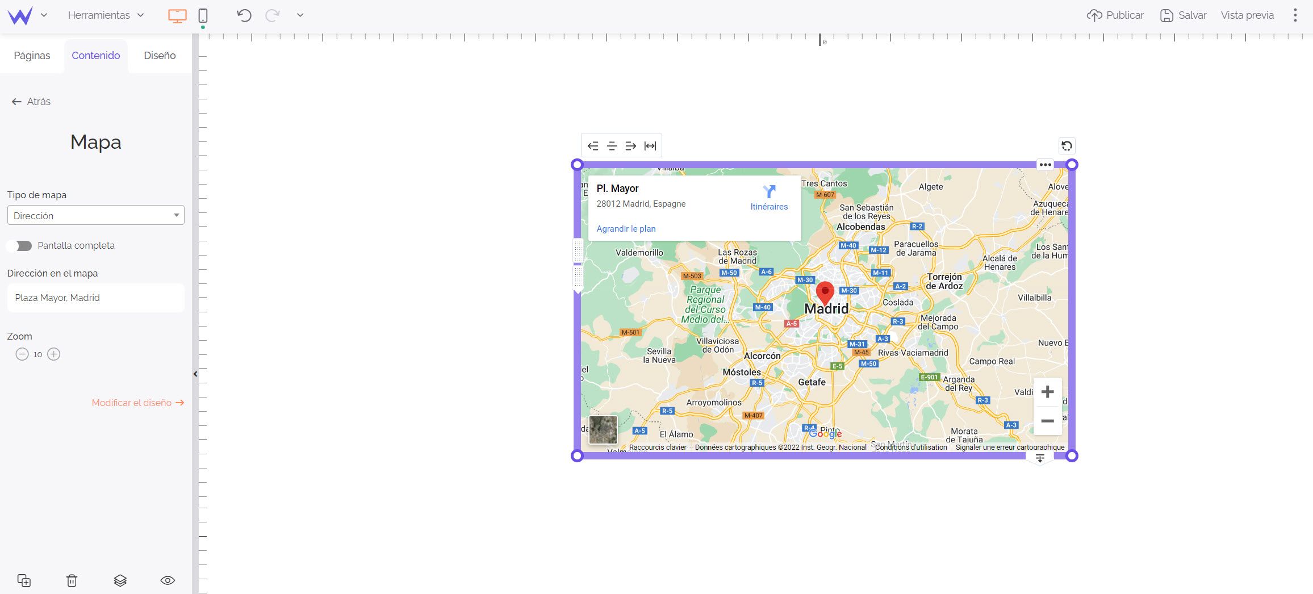Screen dimensions: 1313x594
Task: Click the Salvar button
Action: tap(1183, 15)
